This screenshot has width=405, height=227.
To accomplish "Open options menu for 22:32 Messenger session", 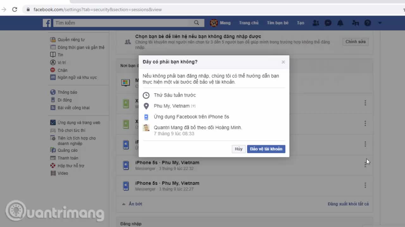I will 365,165.
